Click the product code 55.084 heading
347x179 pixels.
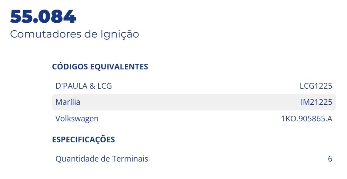point(43,17)
